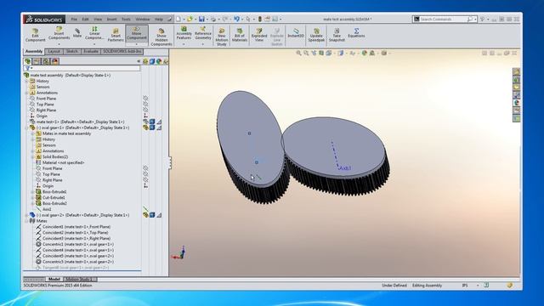544x306 pixels.
Task: Toggle Instant3D
Action: coord(296,33)
